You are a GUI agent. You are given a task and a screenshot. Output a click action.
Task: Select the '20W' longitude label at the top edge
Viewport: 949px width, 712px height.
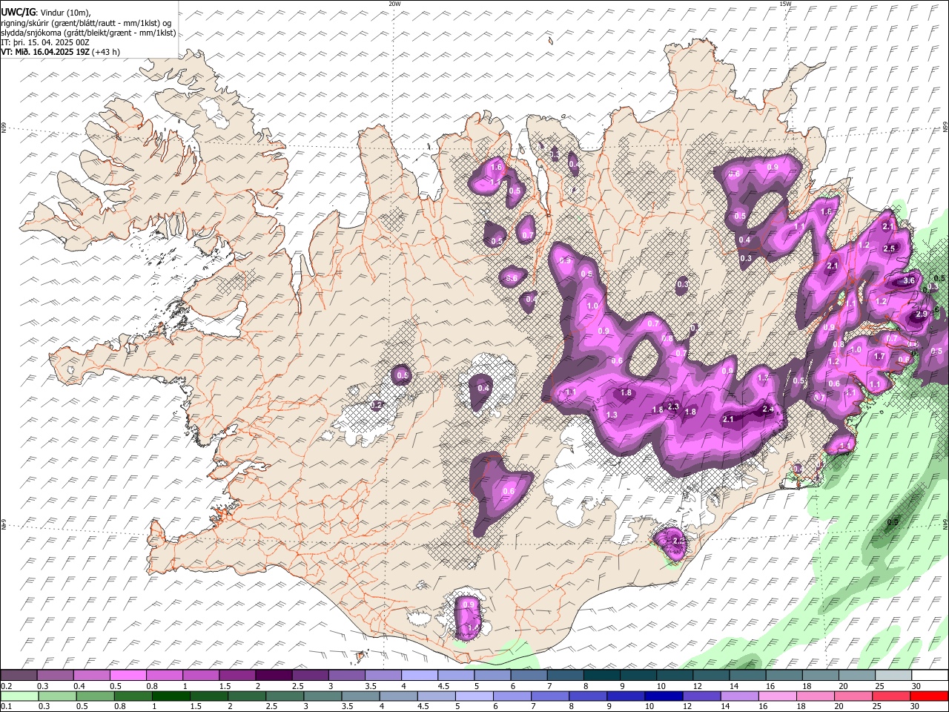394,4
